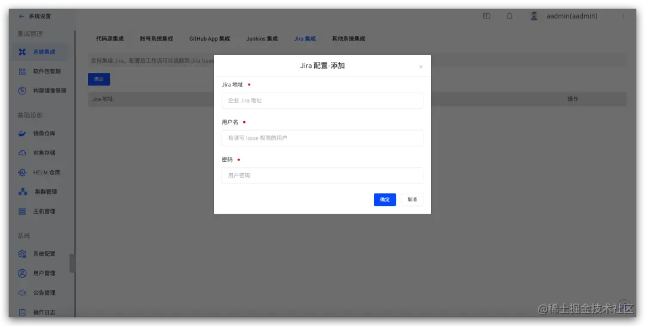Click the 用户名 input field
Viewport: 645px width, 326px height.
[322, 138]
